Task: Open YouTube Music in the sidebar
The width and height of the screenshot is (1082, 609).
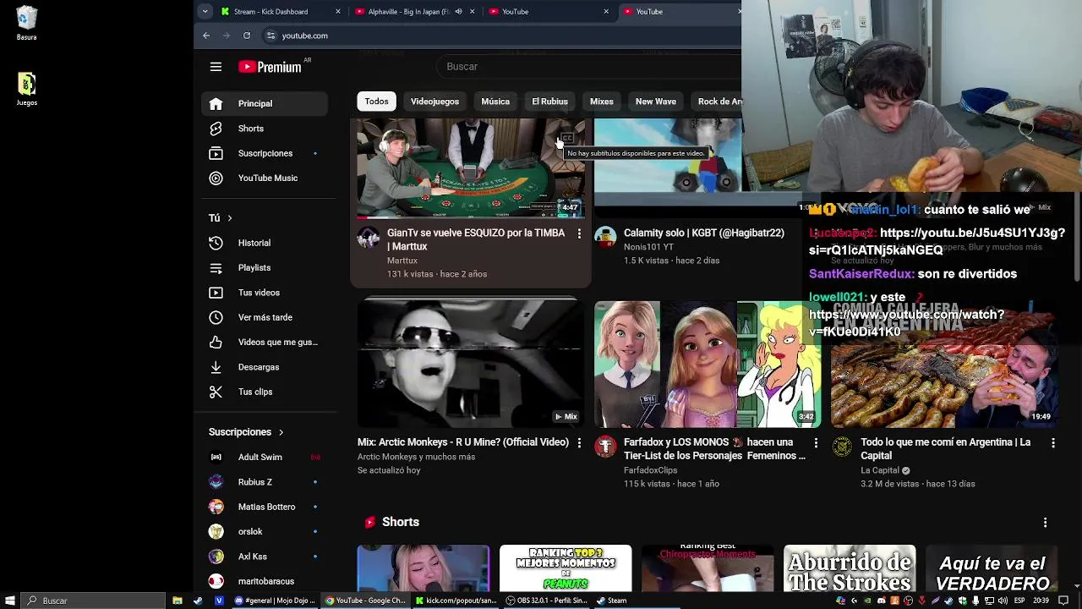Action: point(265,178)
